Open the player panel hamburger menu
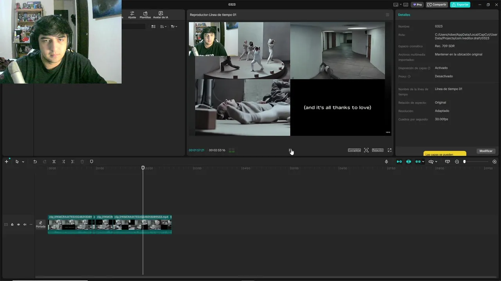 (387, 15)
